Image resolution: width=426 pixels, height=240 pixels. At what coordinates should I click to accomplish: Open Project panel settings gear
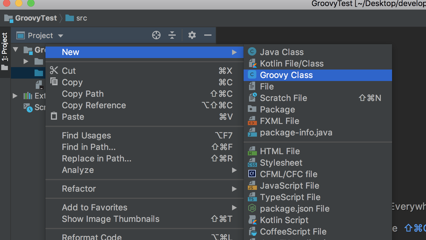(x=192, y=35)
